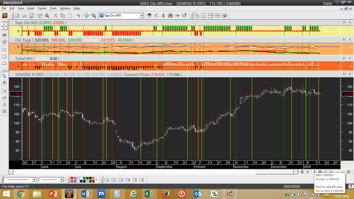Viewport: 354px width, 199px height.
Task: Toggle chart layout button number 4
Action: pyautogui.click(x=128, y=180)
